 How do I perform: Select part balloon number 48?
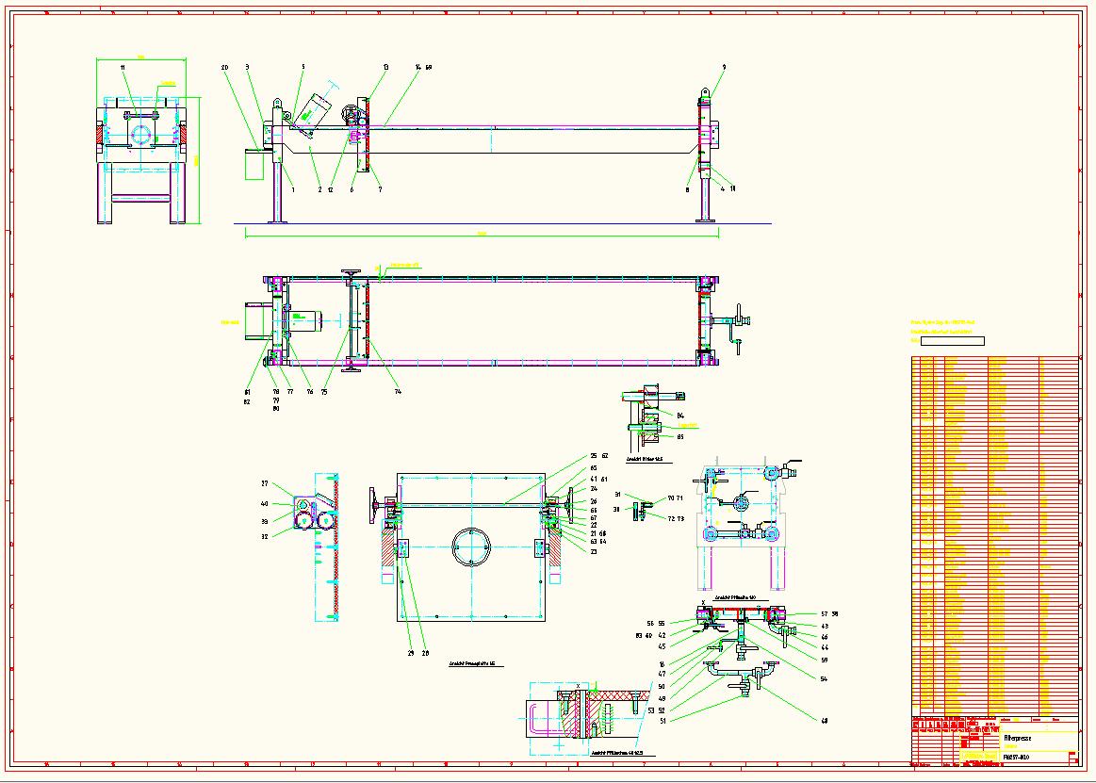[x=824, y=721]
